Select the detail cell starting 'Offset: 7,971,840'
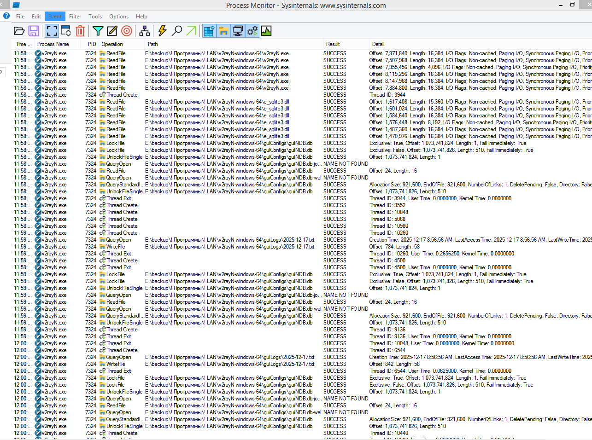The width and height of the screenshot is (592, 440). 481,53
